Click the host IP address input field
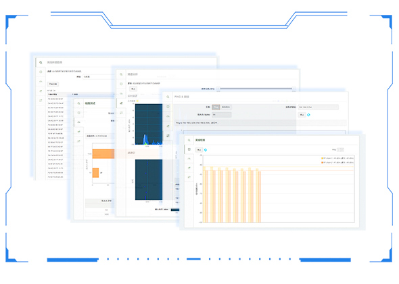The image size is (399, 284). [318, 107]
